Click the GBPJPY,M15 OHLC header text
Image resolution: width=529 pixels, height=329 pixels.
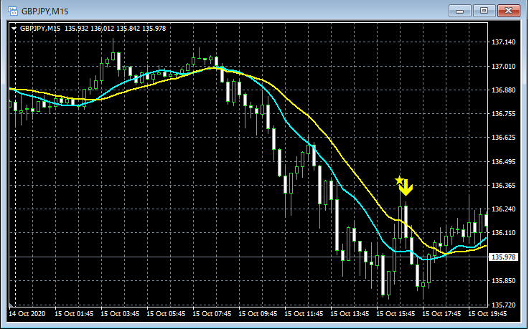[x=93, y=29]
